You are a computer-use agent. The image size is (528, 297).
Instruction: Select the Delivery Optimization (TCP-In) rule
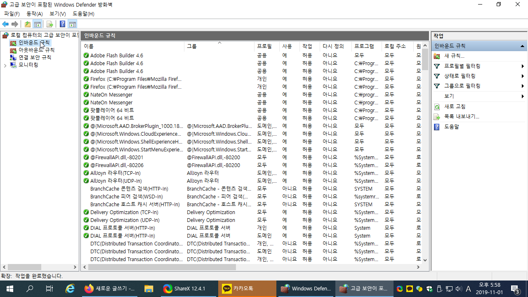tap(124, 212)
